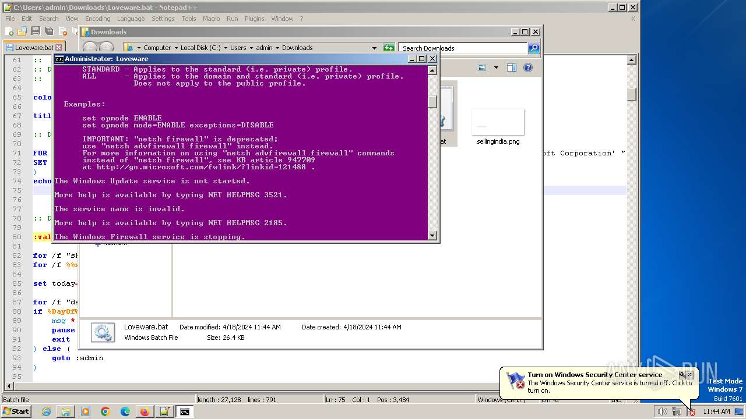The image size is (746, 419).
Task: Click the Close file toolbar icon
Action: (x=62, y=31)
